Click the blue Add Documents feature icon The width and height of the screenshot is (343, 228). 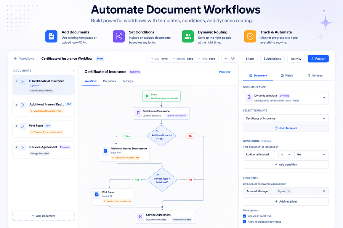click(x=51, y=36)
